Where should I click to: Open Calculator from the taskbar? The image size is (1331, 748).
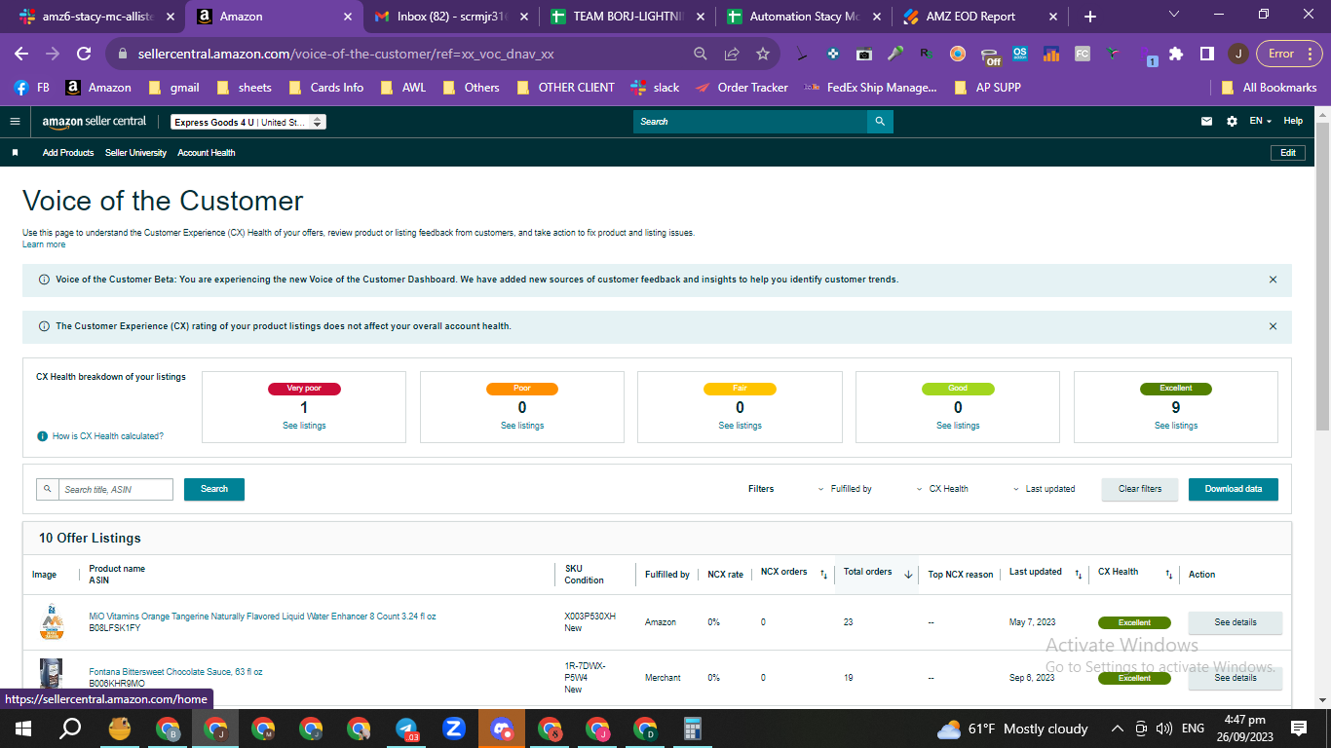pyautogui.click(x=693, y=728)
